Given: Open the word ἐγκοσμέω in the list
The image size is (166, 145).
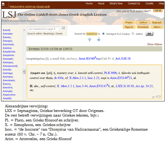Looking at the screenshot, I should click(x=8, y=59).
